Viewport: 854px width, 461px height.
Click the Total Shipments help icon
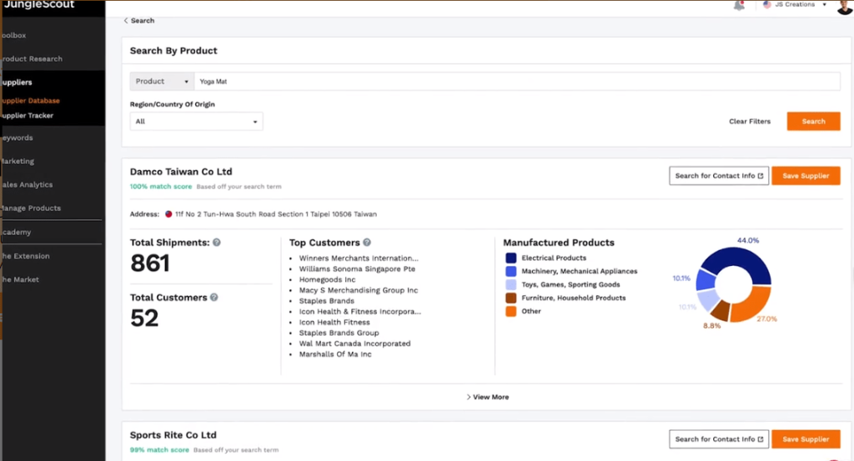(217, 243)
